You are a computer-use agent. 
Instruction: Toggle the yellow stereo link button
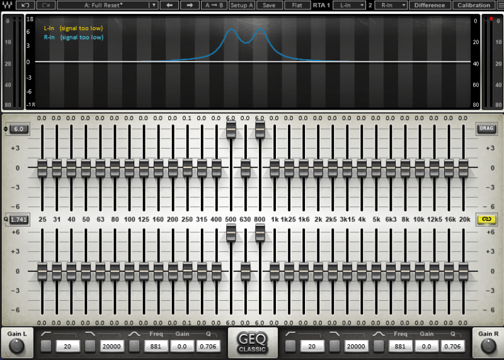point(486,219)
